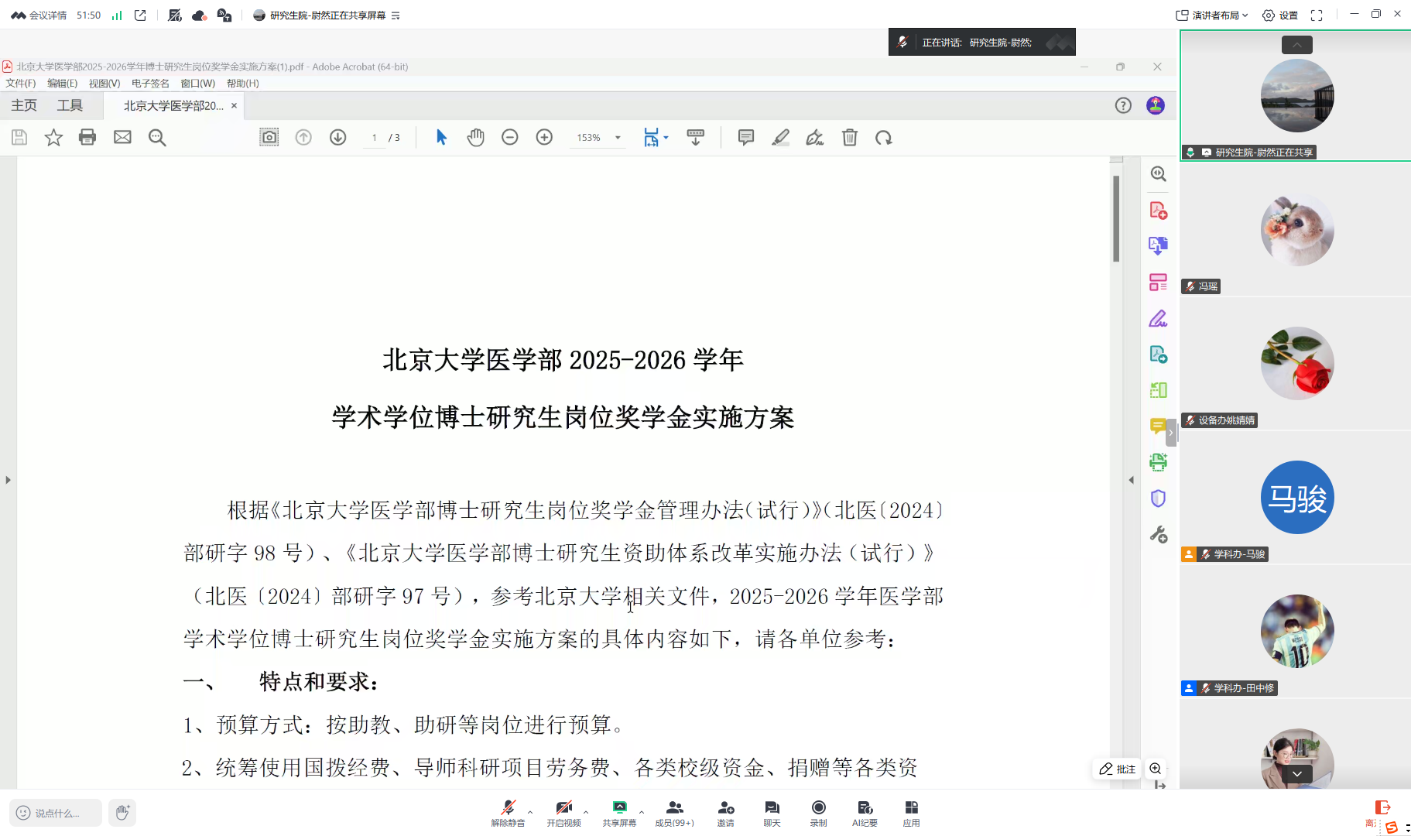Viewport: 1411px width, 836px height.
Task: Click the fit page width icon
Action: [x=652, y=138]
